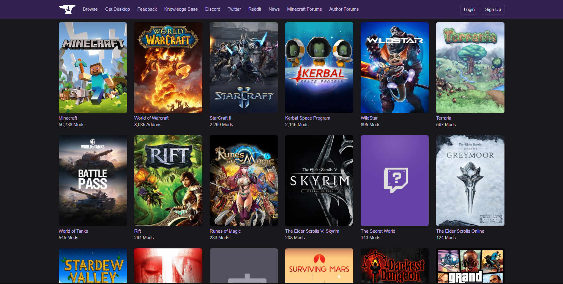The height and width of the screenshot is (284, 563).
Task: Open the Minecraft cover thumbnail
Action: pyautogui.click(x=93, y=68)
